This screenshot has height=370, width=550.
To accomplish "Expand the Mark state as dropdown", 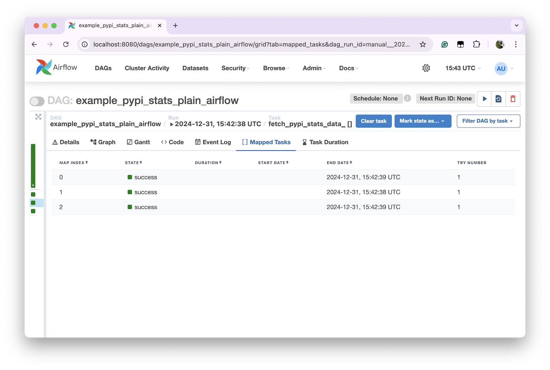I will (422, 121).
